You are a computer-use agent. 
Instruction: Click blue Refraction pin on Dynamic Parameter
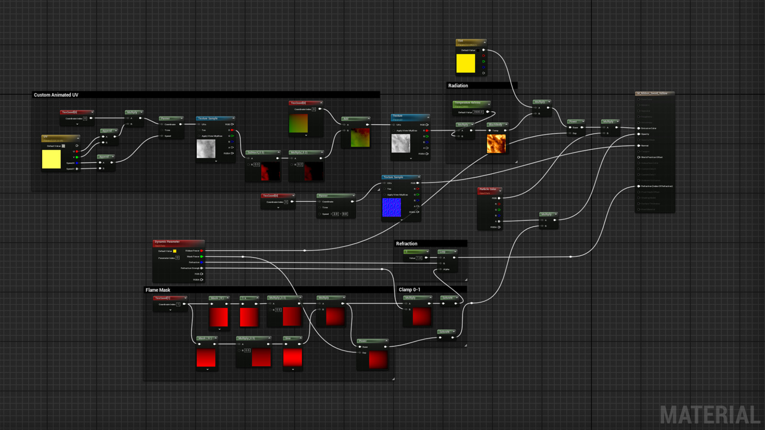[202, 262]
